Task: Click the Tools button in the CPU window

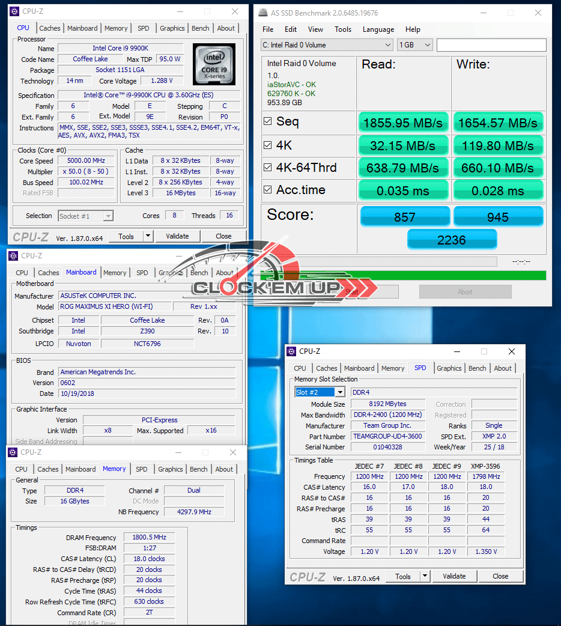Action: pos(126,236)
